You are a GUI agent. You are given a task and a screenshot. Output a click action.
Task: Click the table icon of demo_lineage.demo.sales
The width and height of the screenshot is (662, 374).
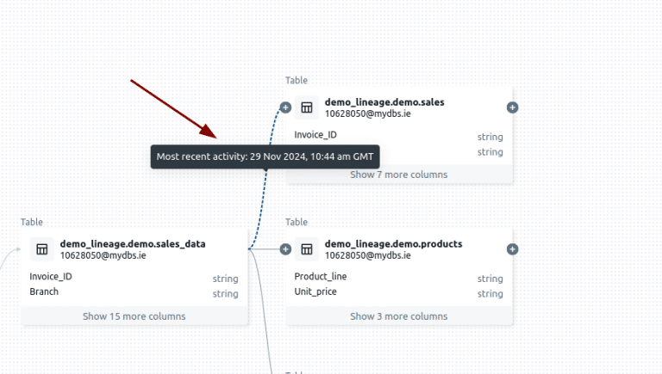tap(306, 107)
